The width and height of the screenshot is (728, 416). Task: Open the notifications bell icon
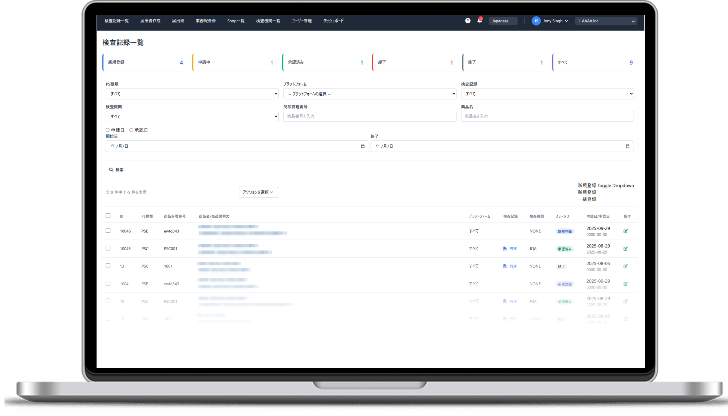point(479,21)
